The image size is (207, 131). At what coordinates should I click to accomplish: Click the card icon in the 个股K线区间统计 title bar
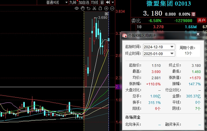coord(124,35)
